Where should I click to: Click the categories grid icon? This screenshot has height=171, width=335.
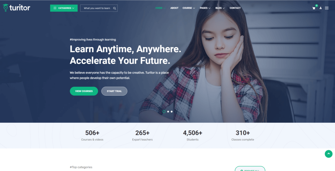pyautogui.click(x=55, y=8)
